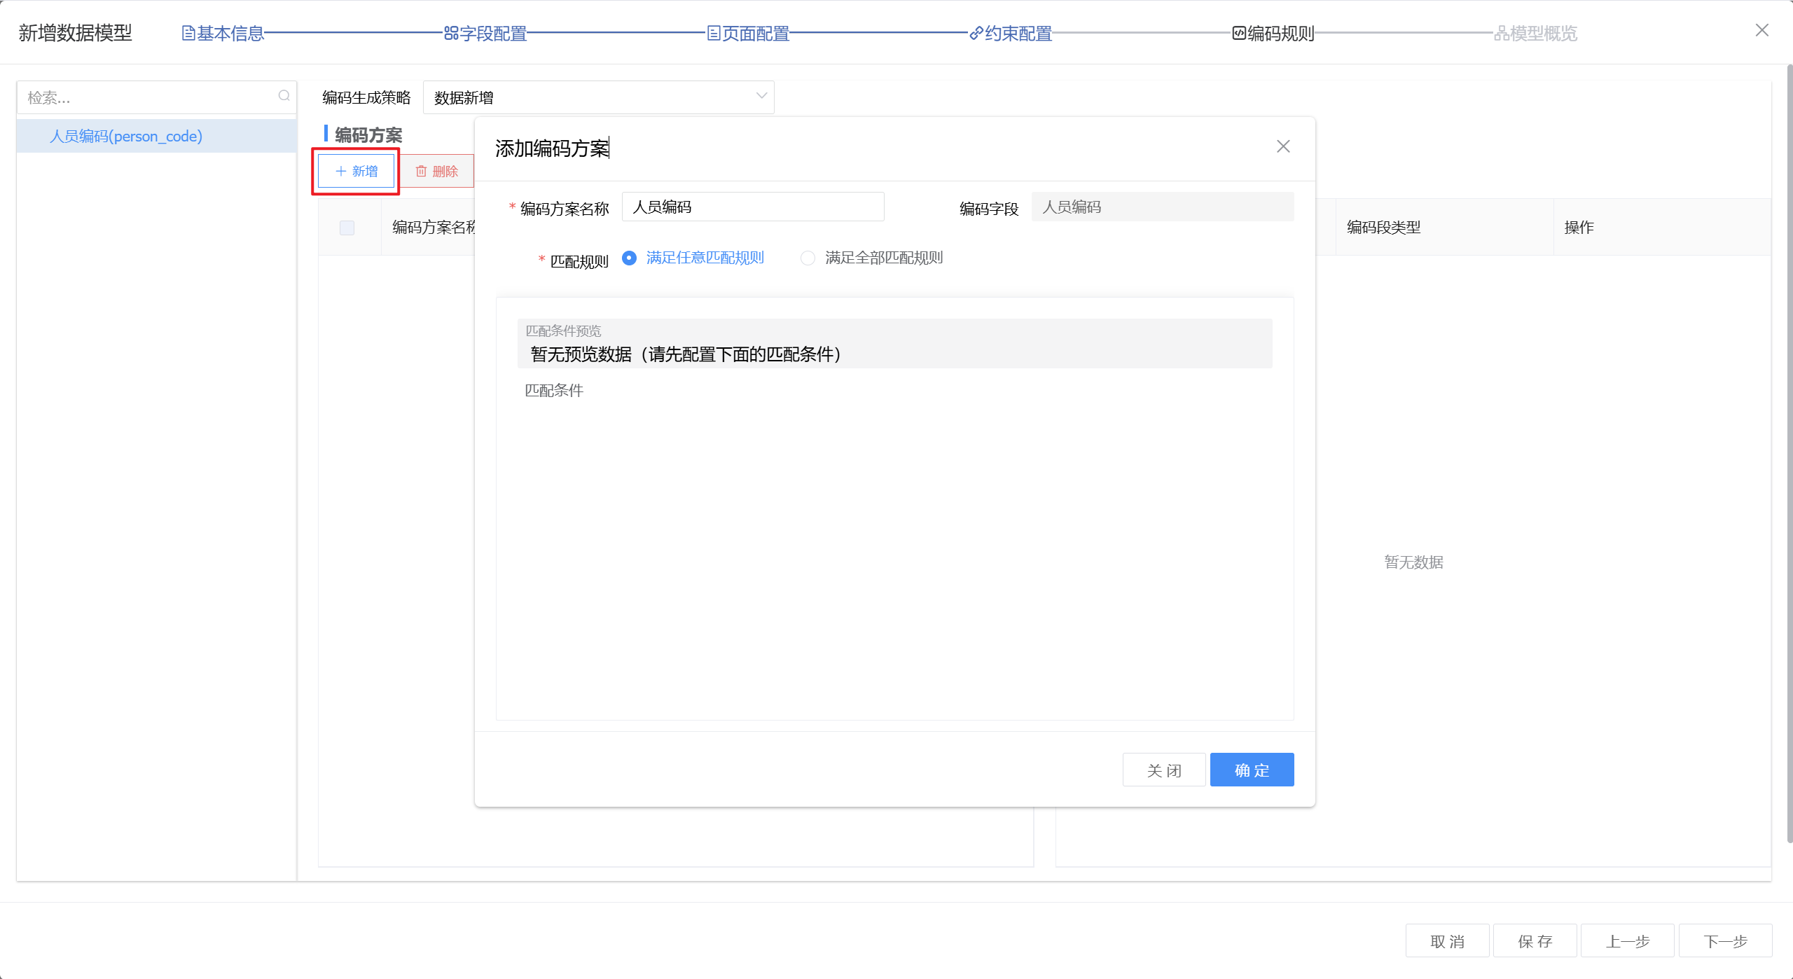Screen dimensions: 1793x979
Task: Open the 编码生成策略 dropdown
Action: 597,97
